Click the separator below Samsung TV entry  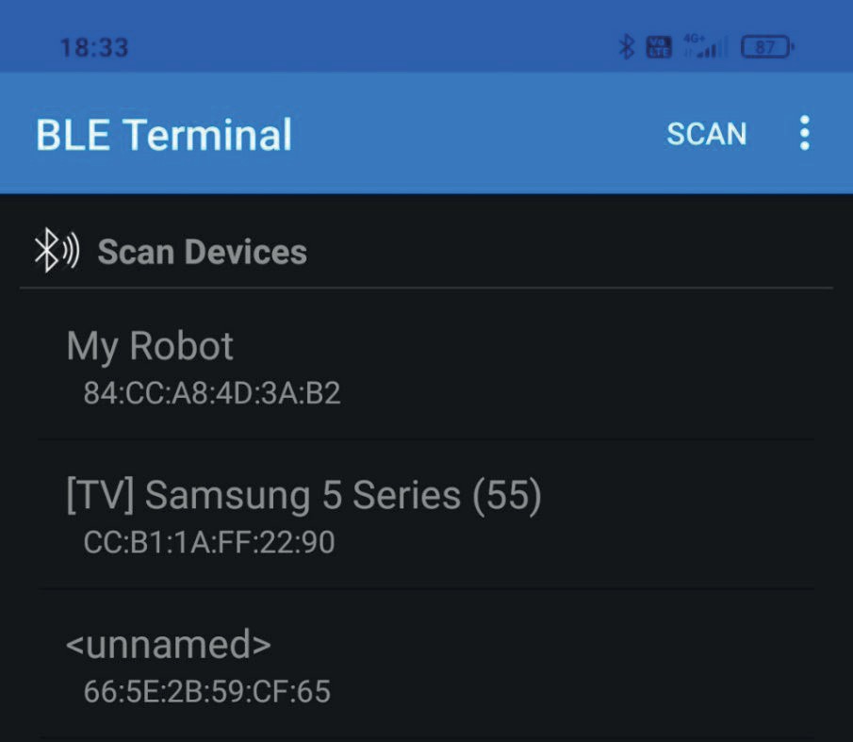click(x=426, y=588)
